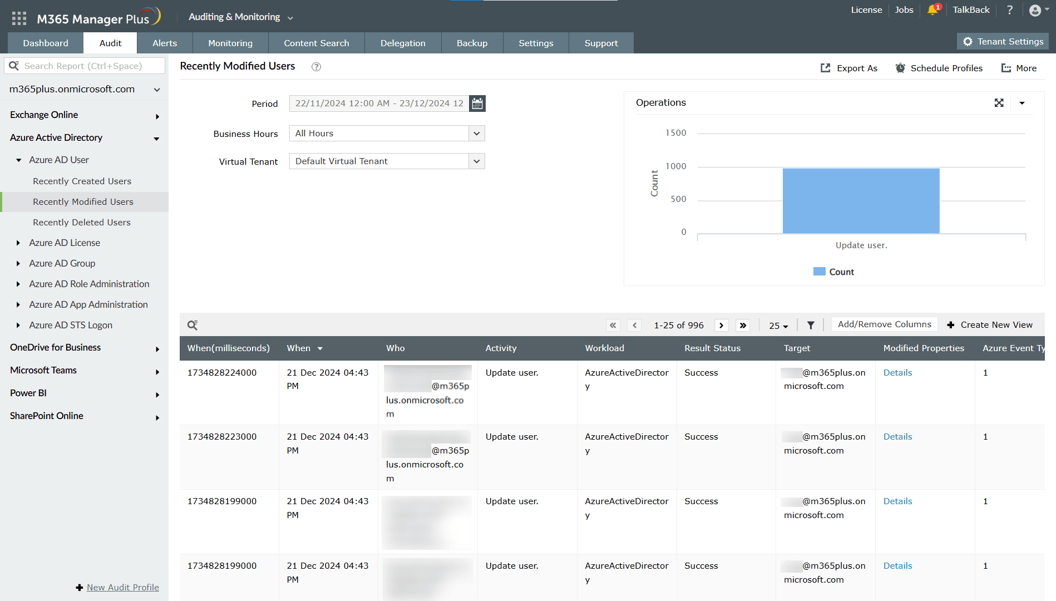Image resolution: width=1056 pixels, height=601 pixels.
Task: Open TalkBack
Action: click(x=971, y=10)
